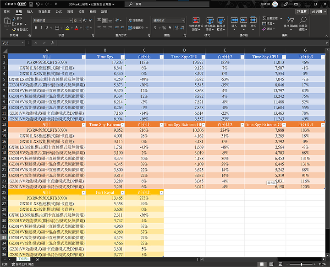
Task: Click the Save icon in title bar
Action: pyautogui.click(x=31, y=4)
